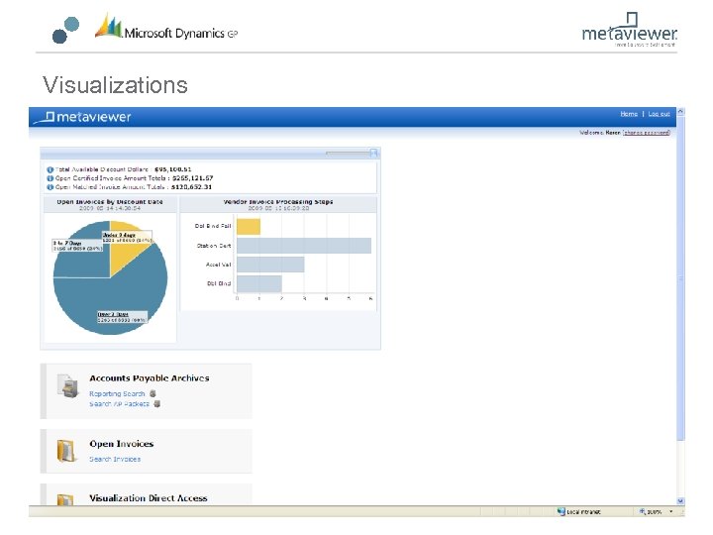Select the 3 to 7 Days pie slice

(x=84, y=260)
